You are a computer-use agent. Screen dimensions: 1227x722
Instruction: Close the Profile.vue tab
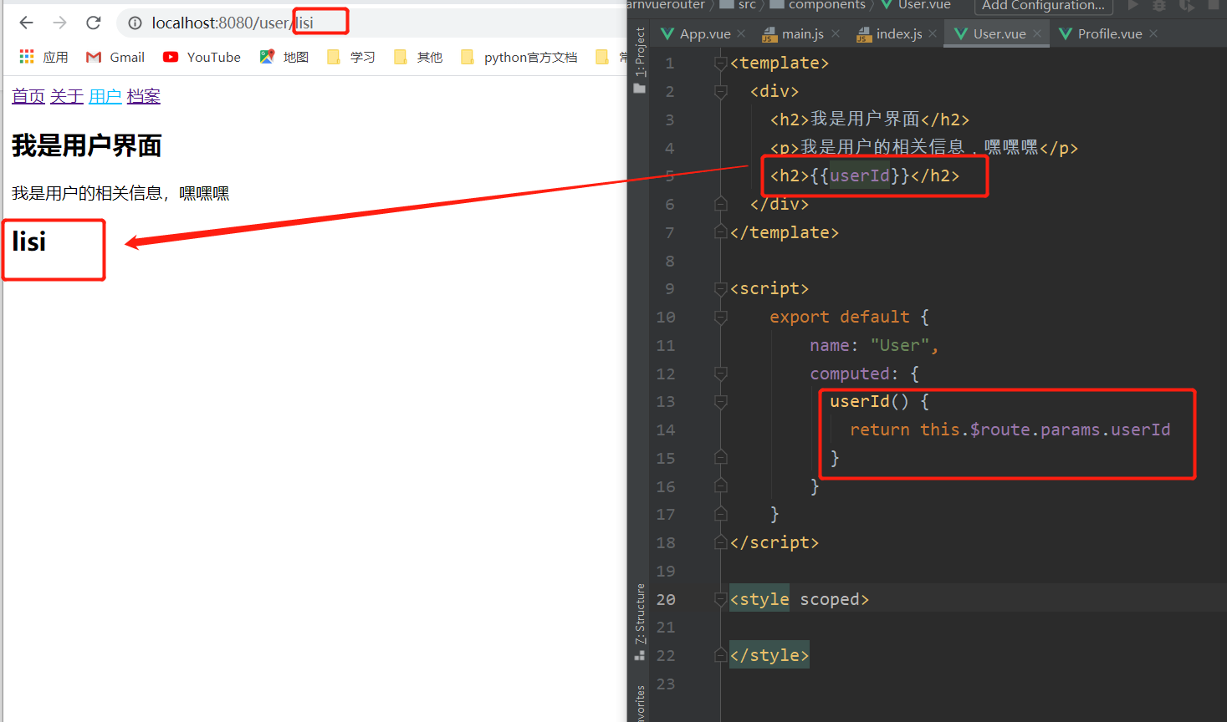[1153, 33]
